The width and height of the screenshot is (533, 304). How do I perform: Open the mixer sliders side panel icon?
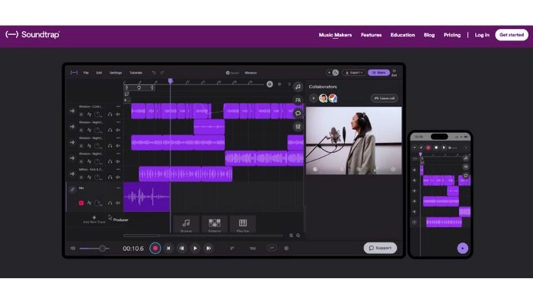[x=298, y=127]
